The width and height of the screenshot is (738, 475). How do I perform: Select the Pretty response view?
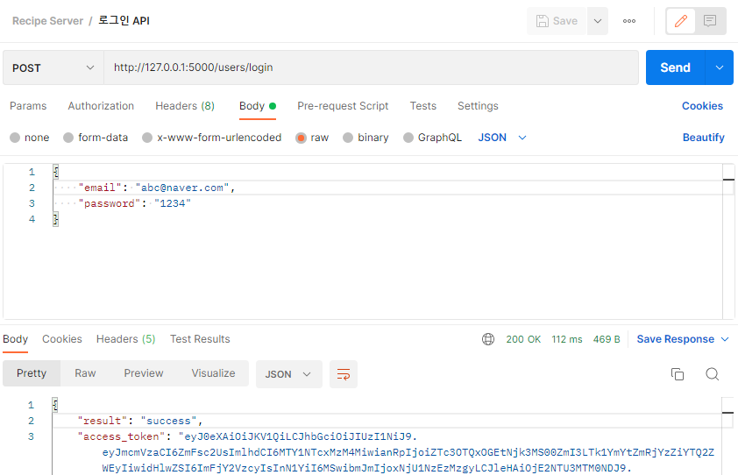point(32,373)
